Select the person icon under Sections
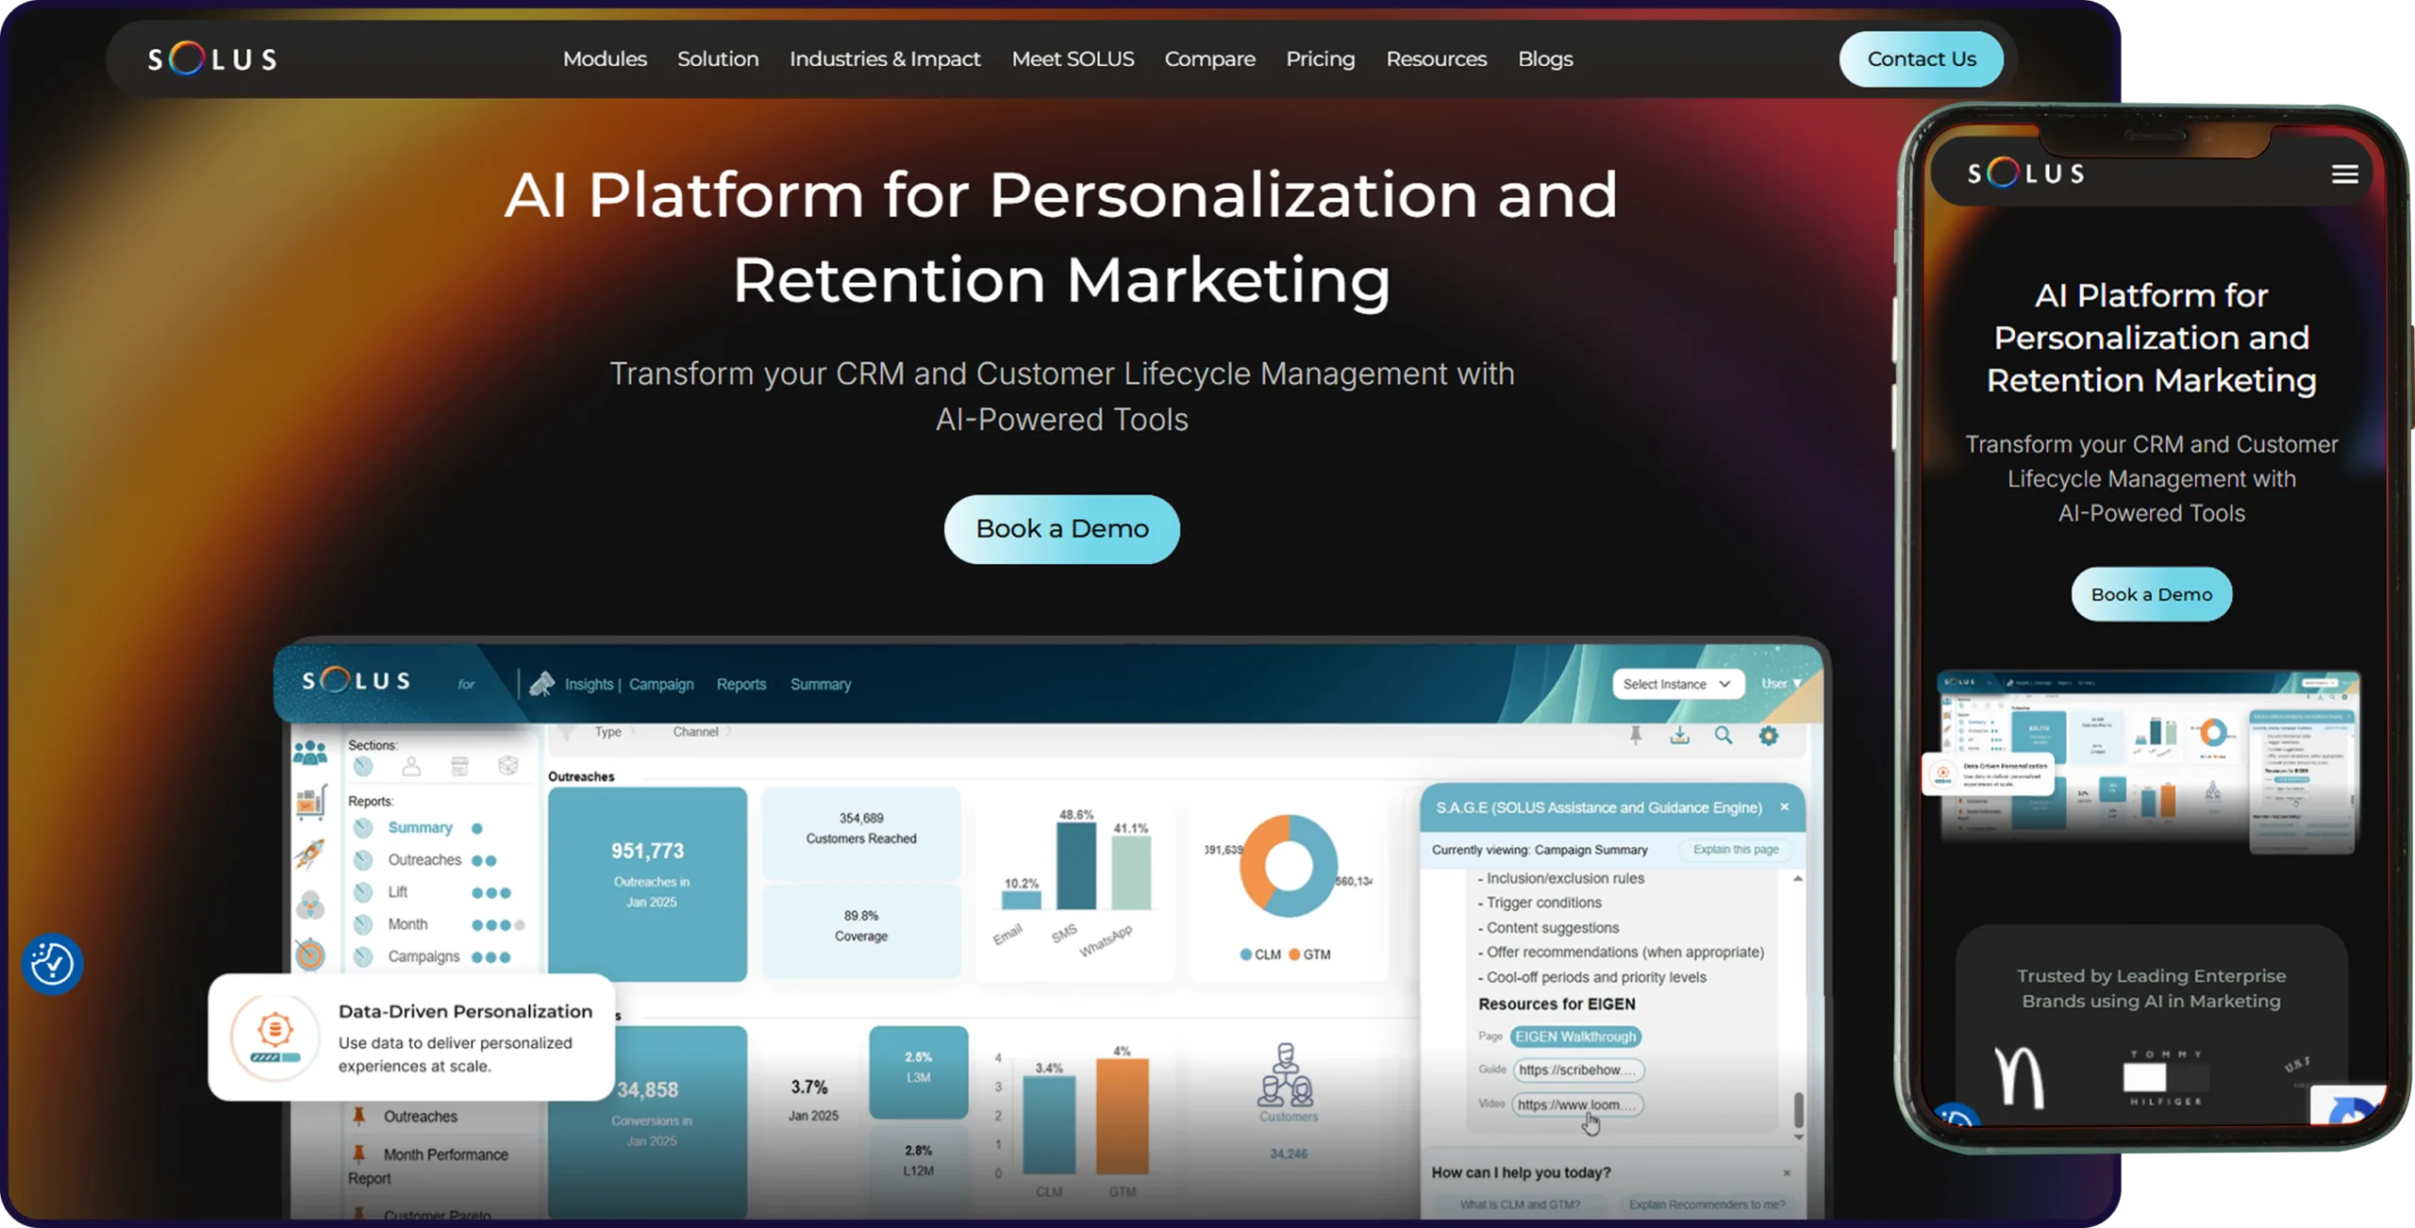 click(x=411, y=767)
